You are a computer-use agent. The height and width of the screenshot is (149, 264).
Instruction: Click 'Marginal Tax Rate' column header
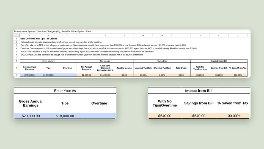pyautogui.click(x=143, y=68)
